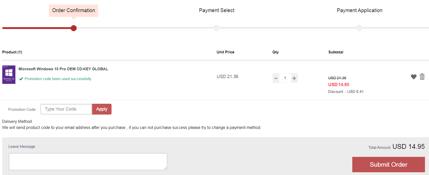Image resolution: width=429 pixels, height=175 pixels.
Task: Increase quantity with the plus button
Action: (294, 78)
